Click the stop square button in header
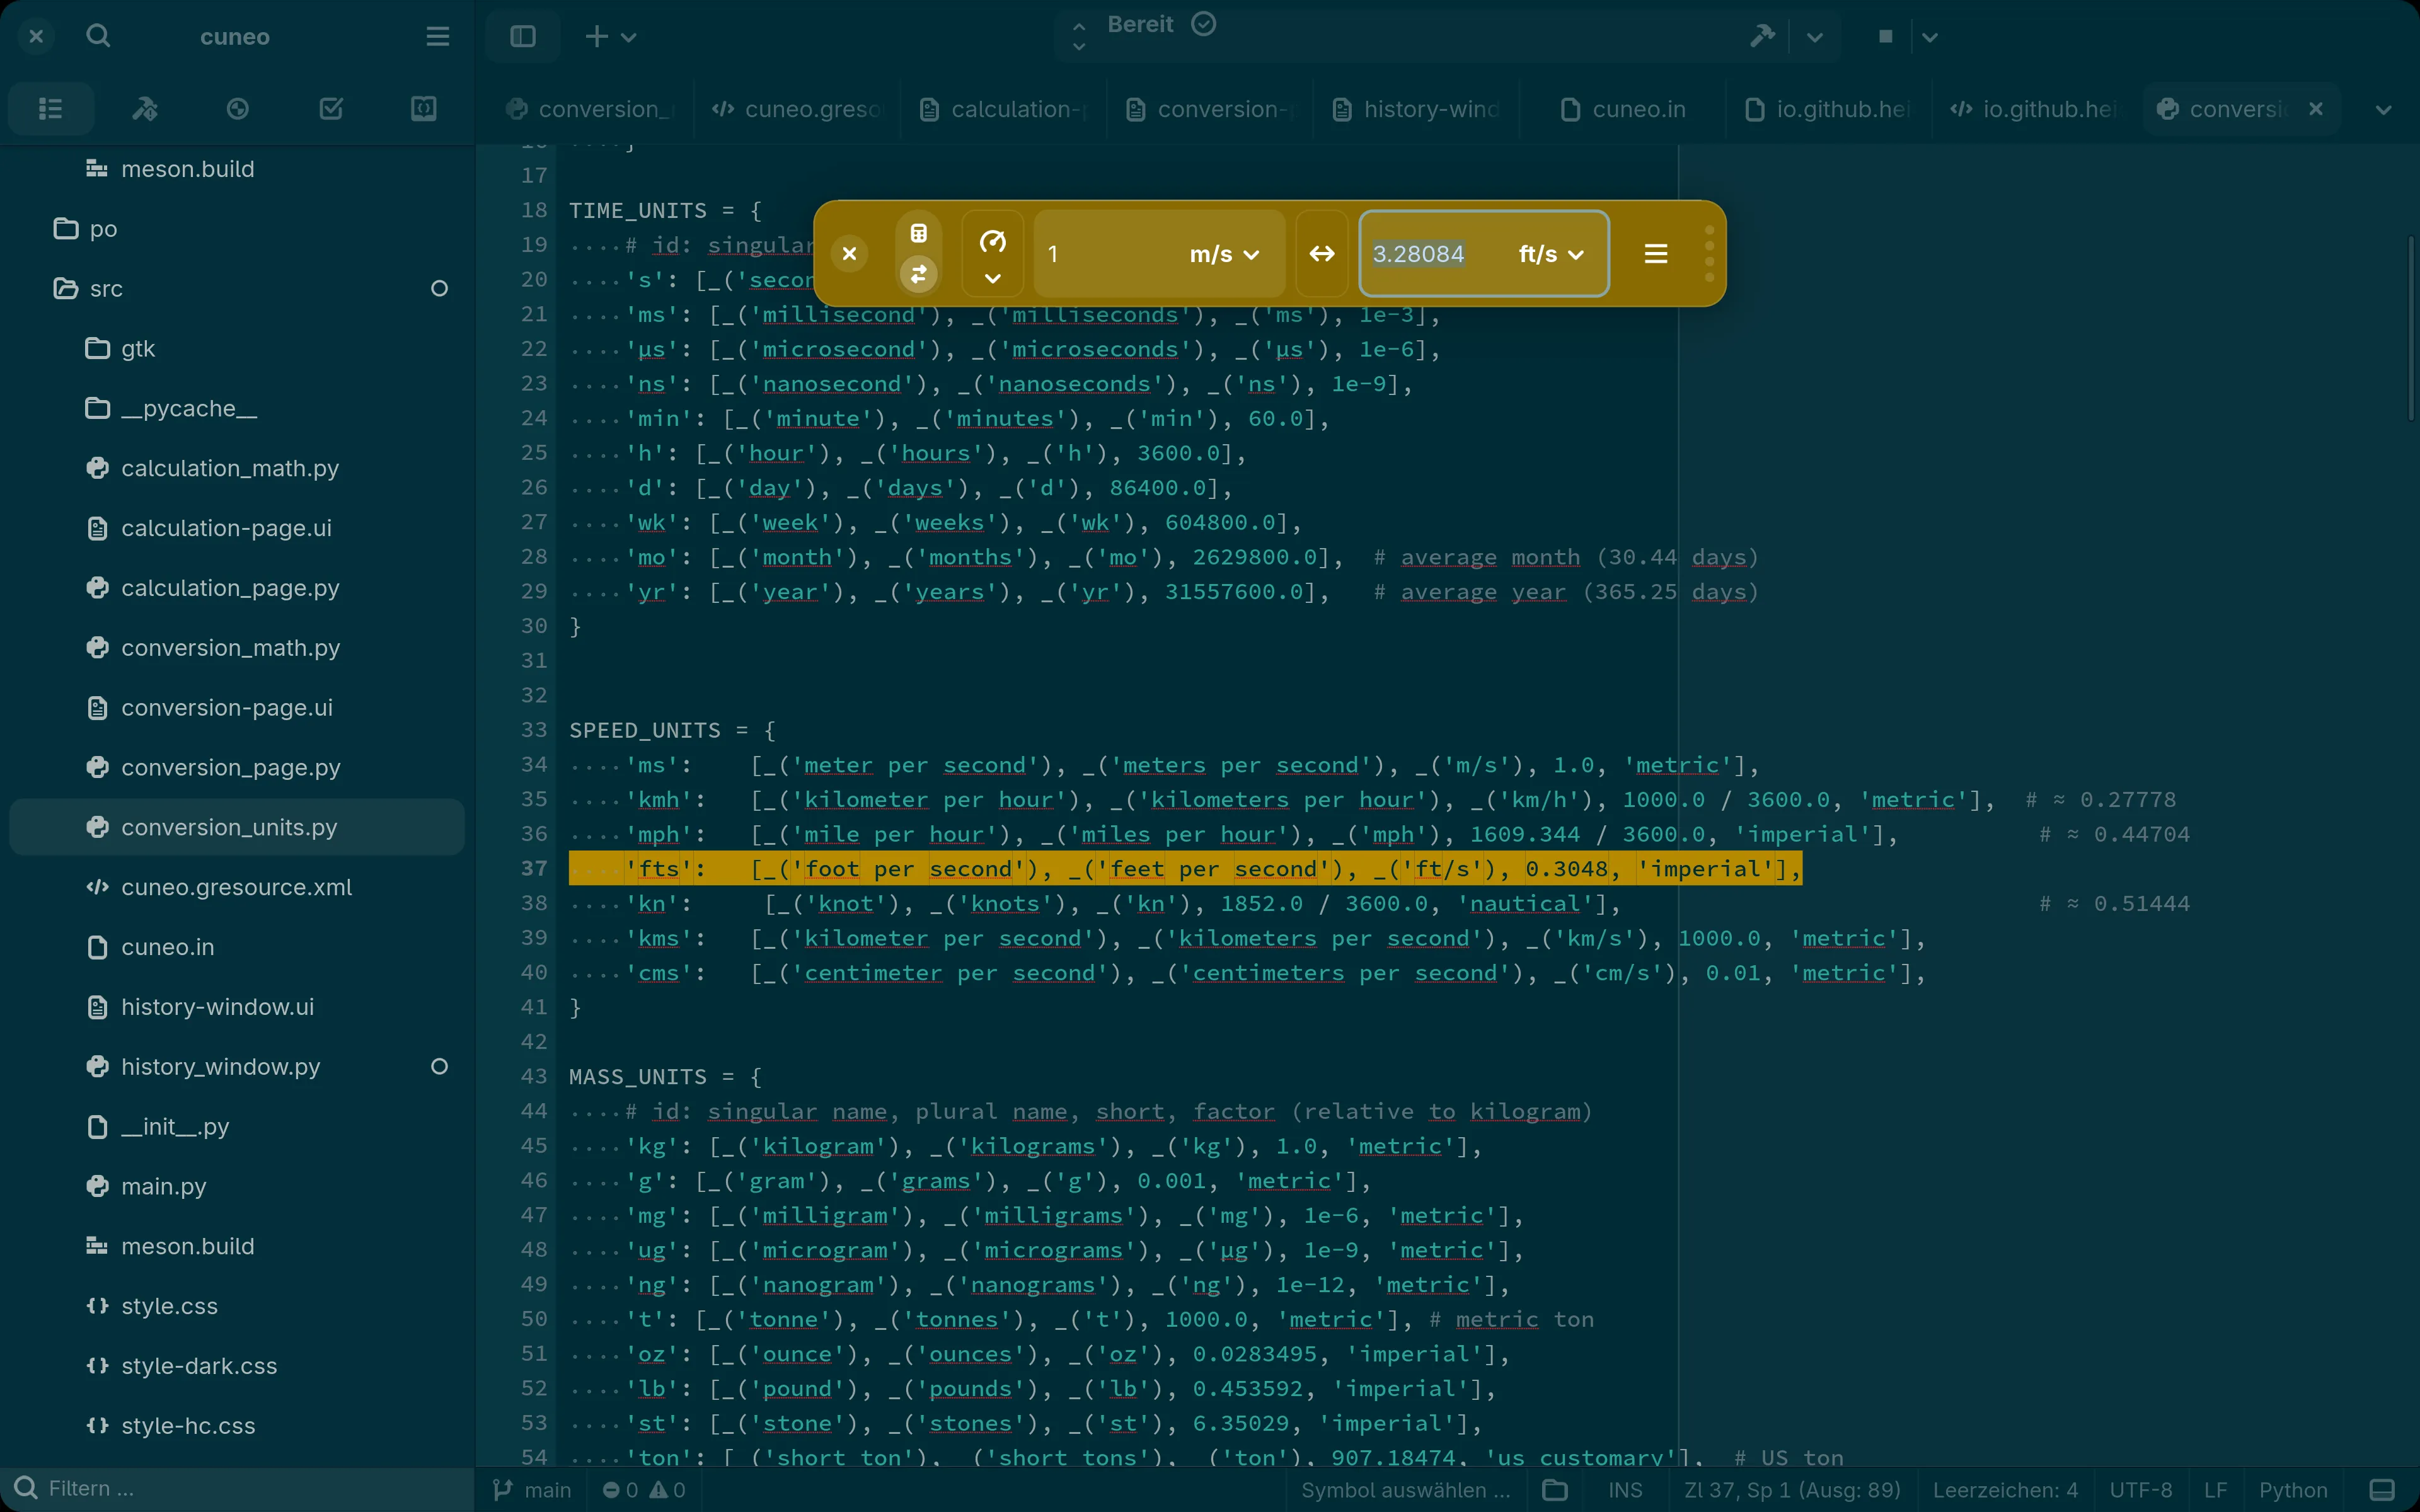Screen dimensions: 2420x1512 point(1885,37)
